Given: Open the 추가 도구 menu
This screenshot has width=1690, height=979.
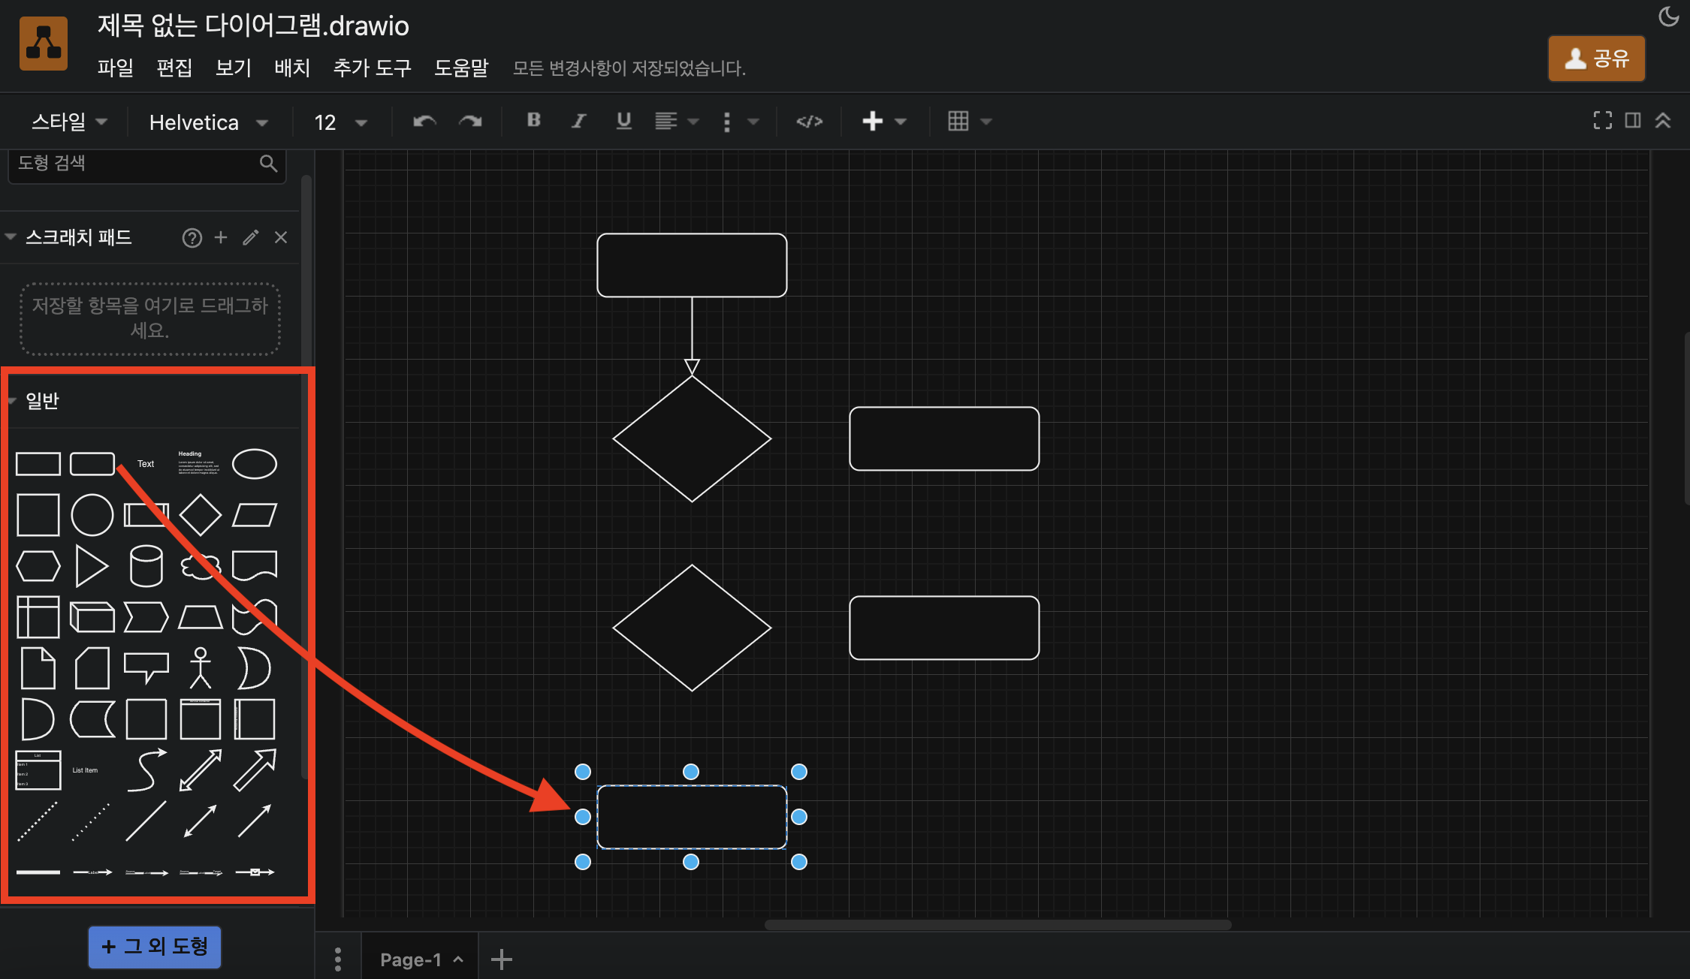Looking at the screenshot, I should pos(372,68).
